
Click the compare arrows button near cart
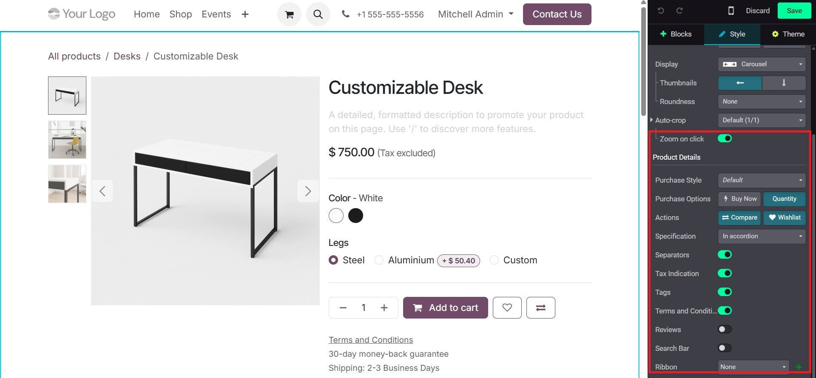point(540,307)
